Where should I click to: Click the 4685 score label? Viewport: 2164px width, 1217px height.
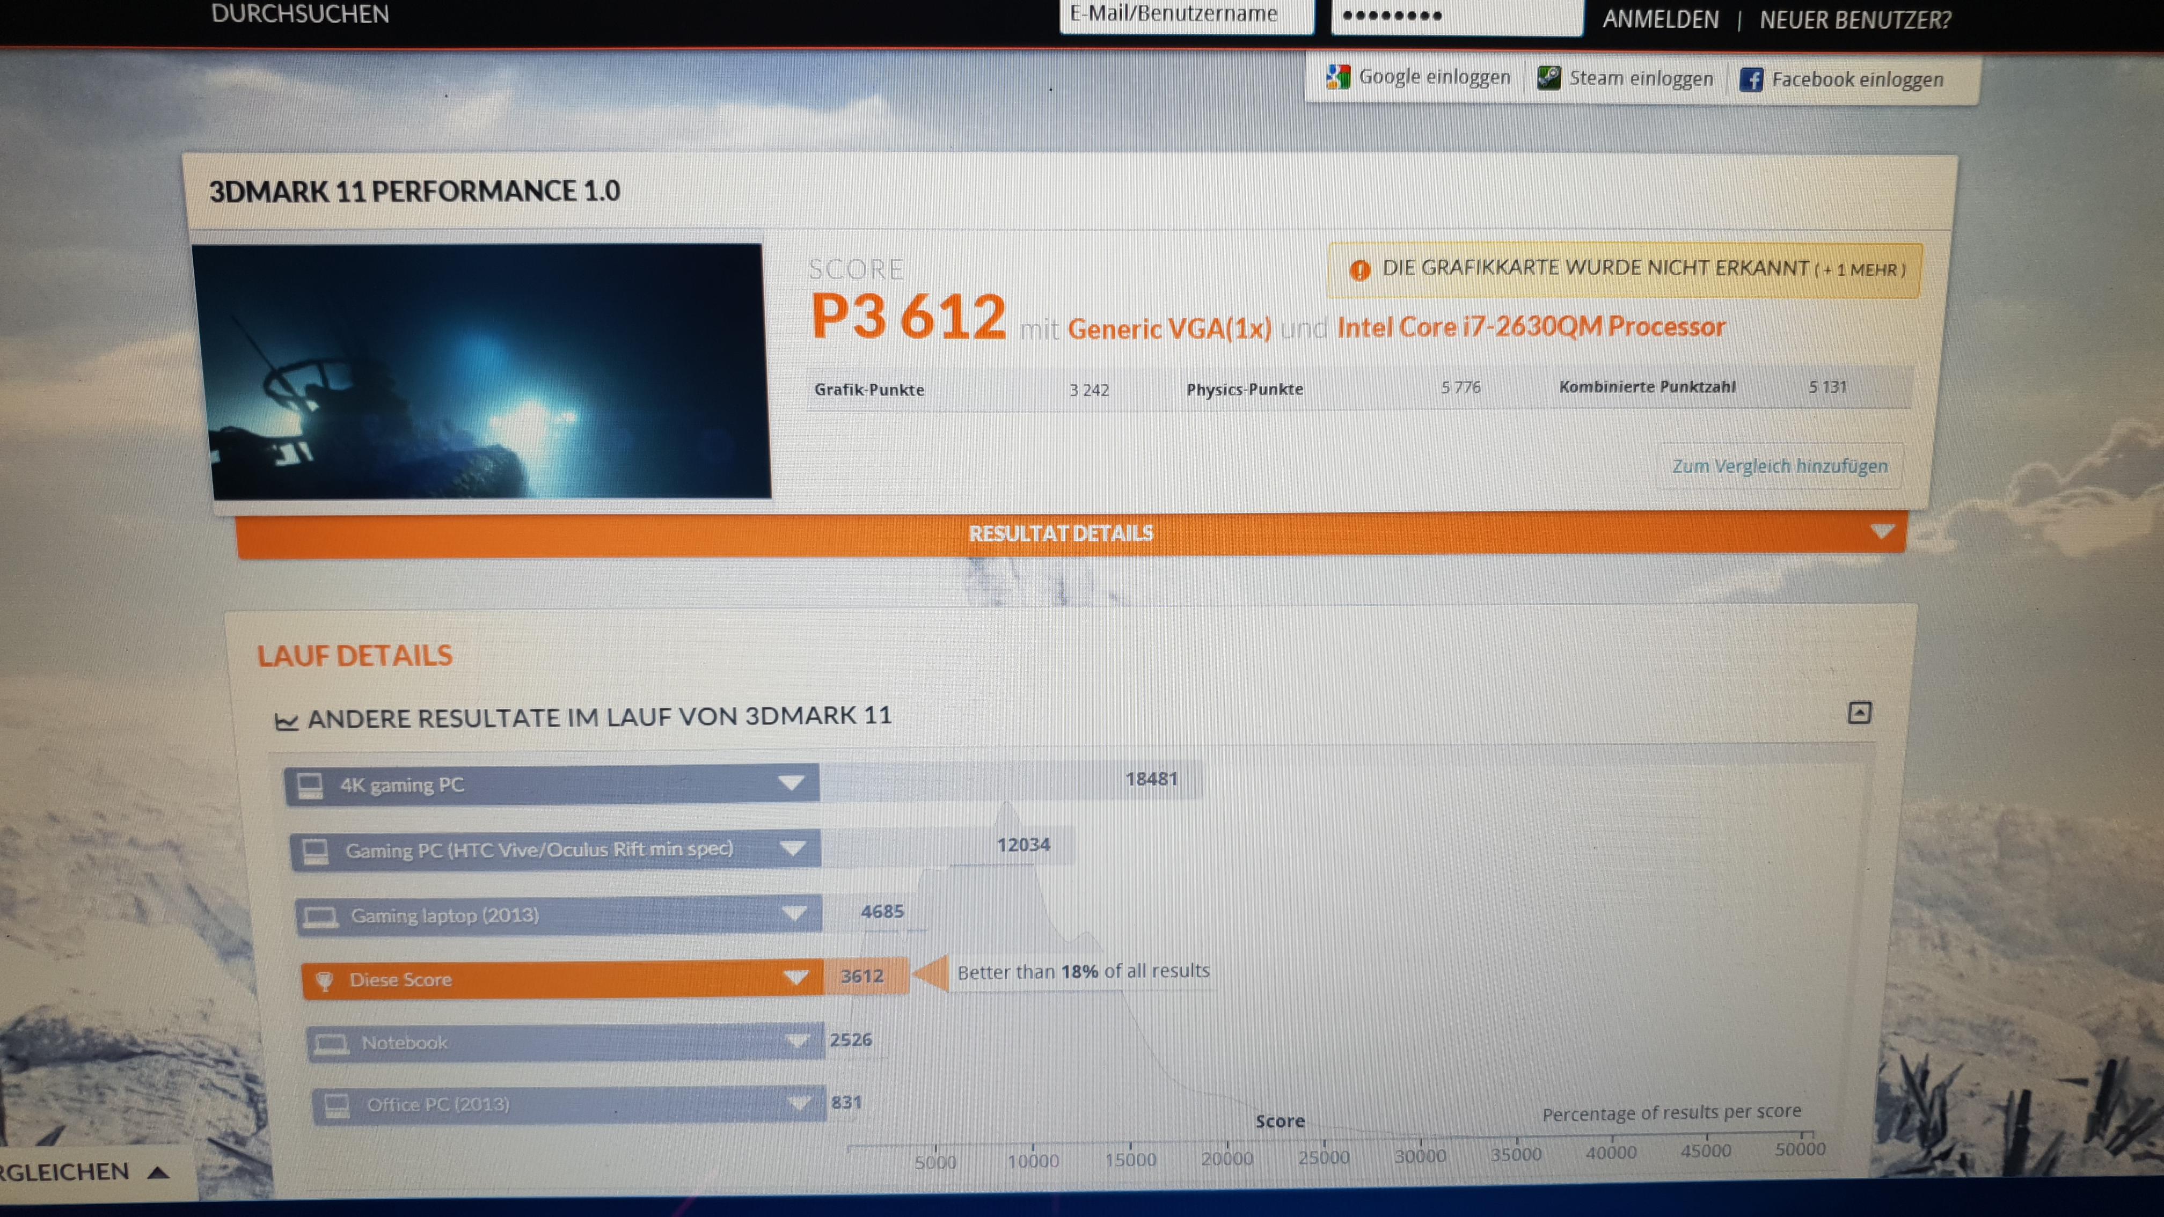pyautogui.click(x=882, y=911)
